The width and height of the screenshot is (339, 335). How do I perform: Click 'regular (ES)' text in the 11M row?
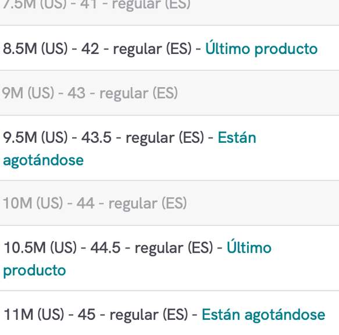click(149, 315)
